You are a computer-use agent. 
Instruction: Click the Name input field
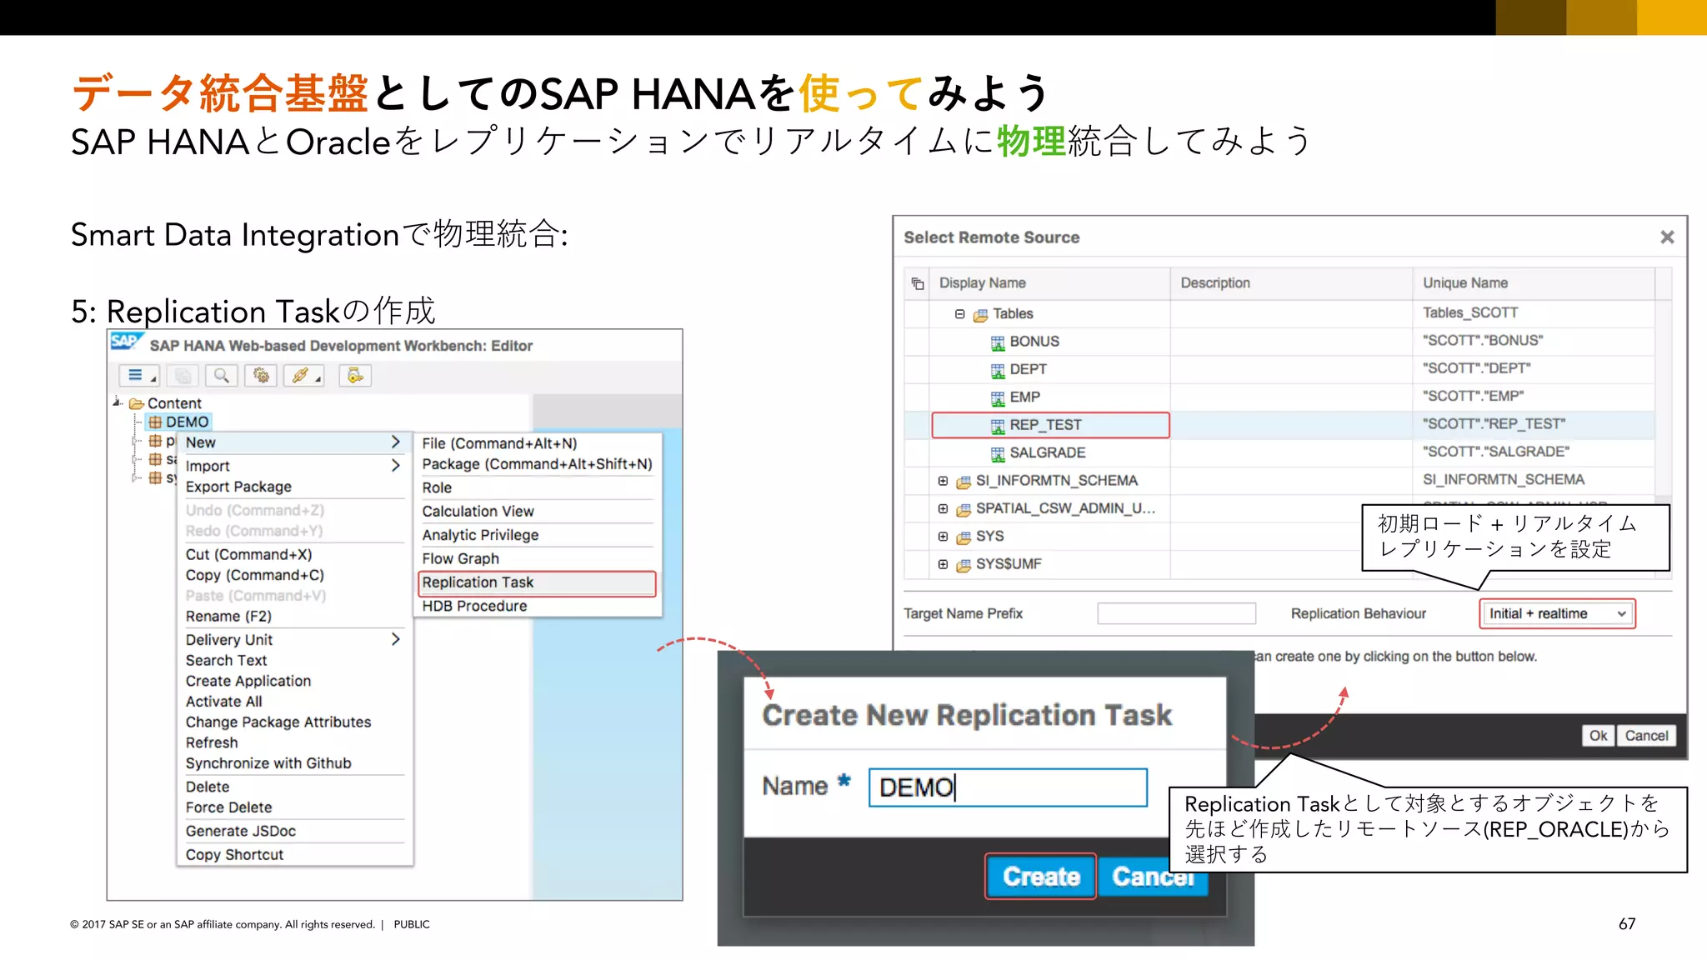pyautogui.click(x=1008, y=787)
